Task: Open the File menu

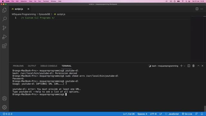Action: [13, 1]
